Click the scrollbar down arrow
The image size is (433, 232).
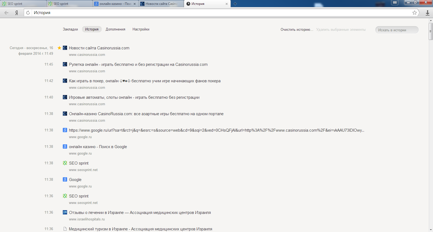(431, 230)
